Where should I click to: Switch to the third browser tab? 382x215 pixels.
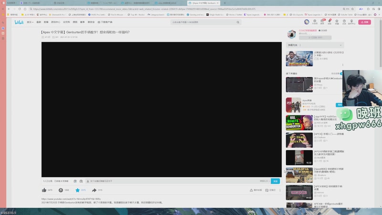click(102, 3)
